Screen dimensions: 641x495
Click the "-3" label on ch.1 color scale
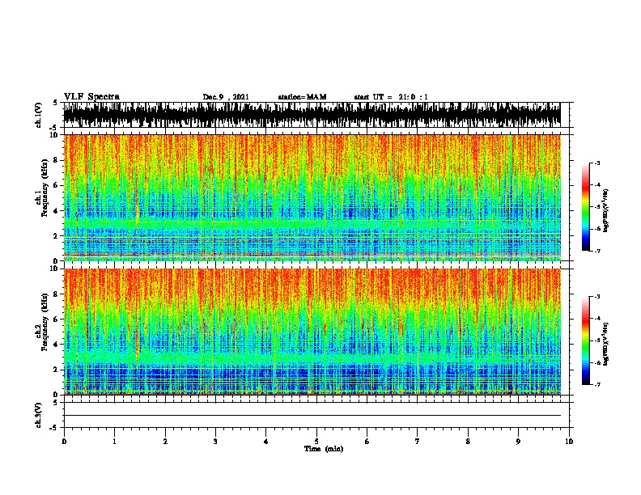[x=596, y=163]
